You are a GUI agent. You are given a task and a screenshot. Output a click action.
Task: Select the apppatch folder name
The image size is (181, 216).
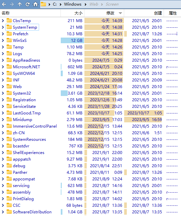pos(22,159)
